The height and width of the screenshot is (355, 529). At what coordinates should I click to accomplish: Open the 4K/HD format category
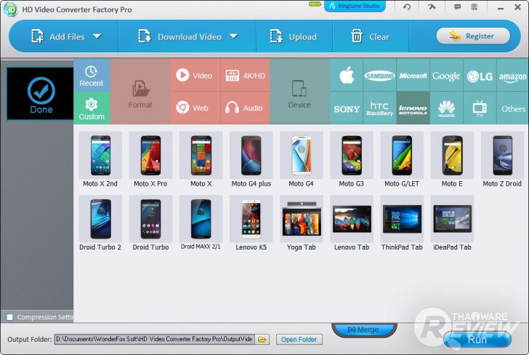(246, 75)
